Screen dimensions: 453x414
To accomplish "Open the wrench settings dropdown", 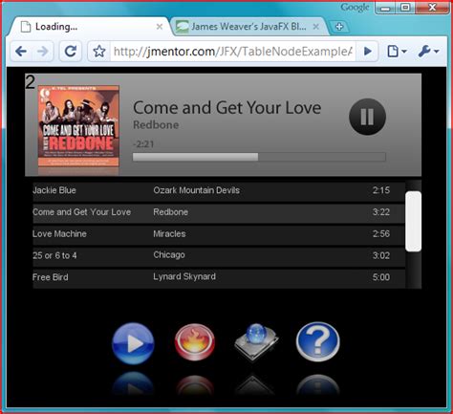I will (x=428, y=51).
